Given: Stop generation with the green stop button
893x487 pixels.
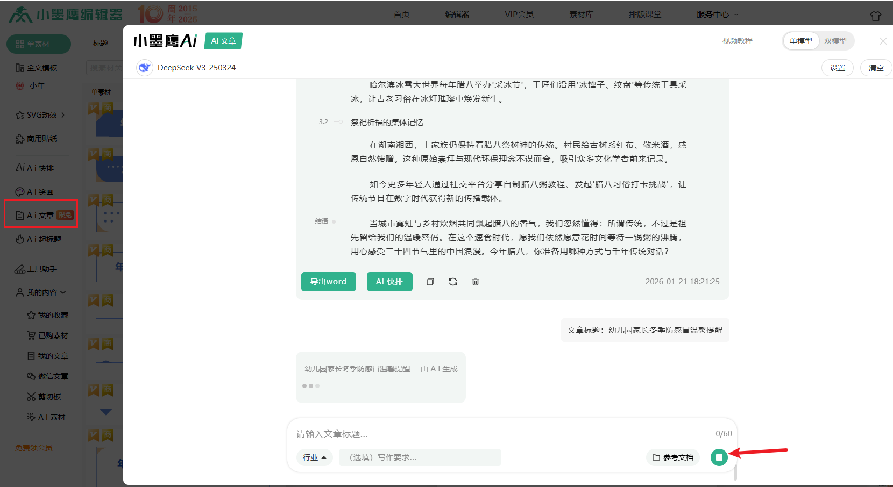Looking at the screenshot, I should click(x=719, y=457).
